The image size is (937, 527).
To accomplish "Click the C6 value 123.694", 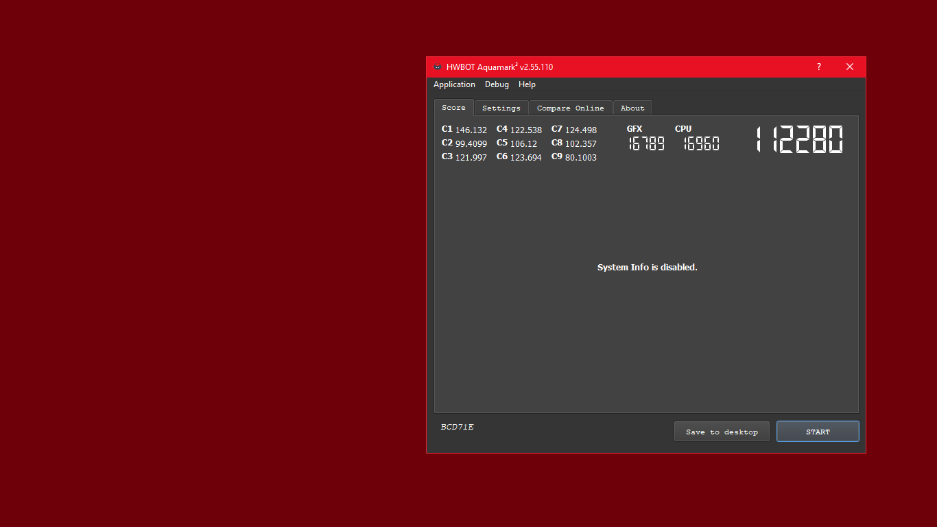I will (x=526, y=157).
